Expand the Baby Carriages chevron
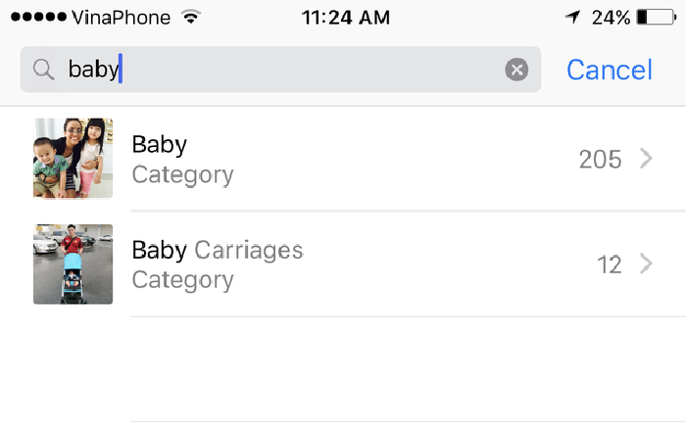Viewport: 686px width, 432px height. pyautogui.click(x=646, y=264)
